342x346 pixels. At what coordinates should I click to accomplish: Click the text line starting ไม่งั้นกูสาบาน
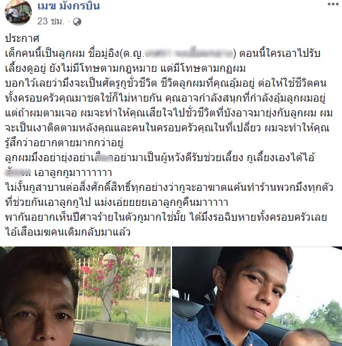point(169,188)
